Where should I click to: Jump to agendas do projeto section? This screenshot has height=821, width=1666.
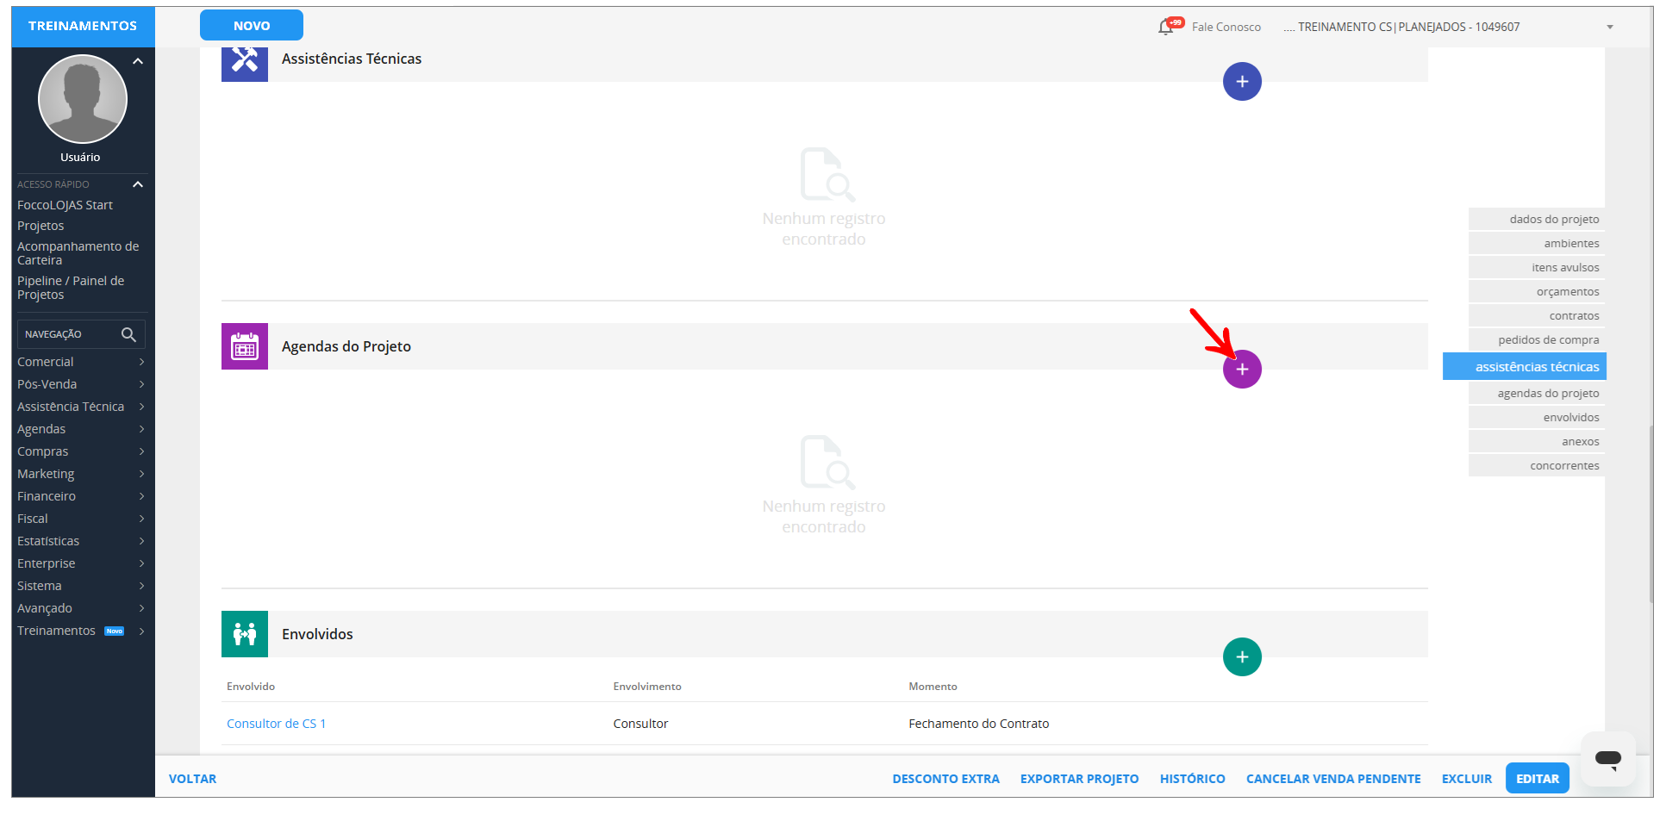(x=1537, y=394)
